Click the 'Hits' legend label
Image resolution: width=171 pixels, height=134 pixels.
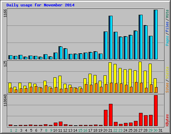click(167, 14)
